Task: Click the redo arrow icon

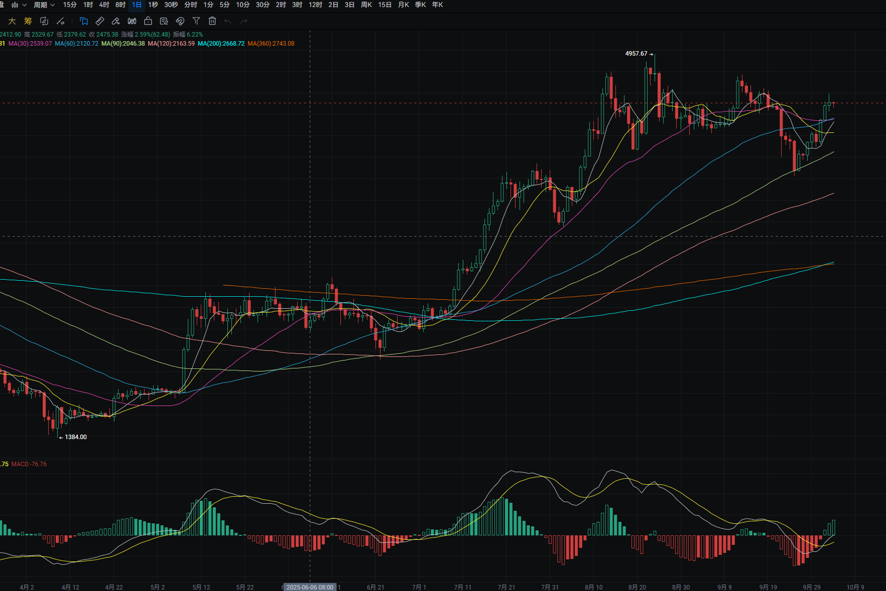Action: 244,21
